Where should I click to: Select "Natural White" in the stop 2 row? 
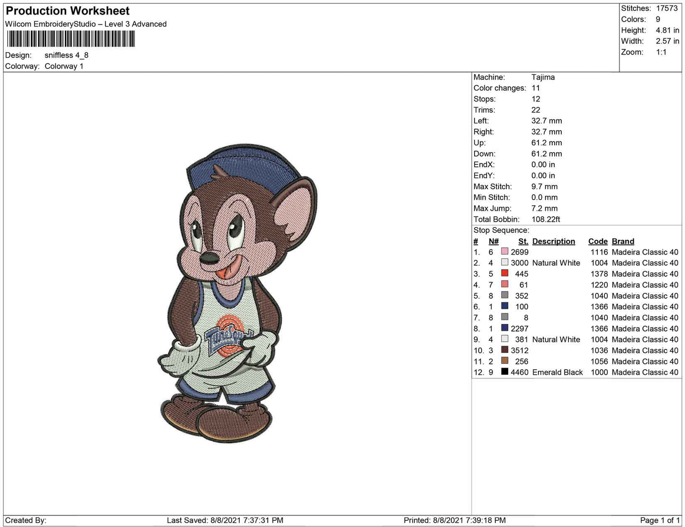[556, 263]
